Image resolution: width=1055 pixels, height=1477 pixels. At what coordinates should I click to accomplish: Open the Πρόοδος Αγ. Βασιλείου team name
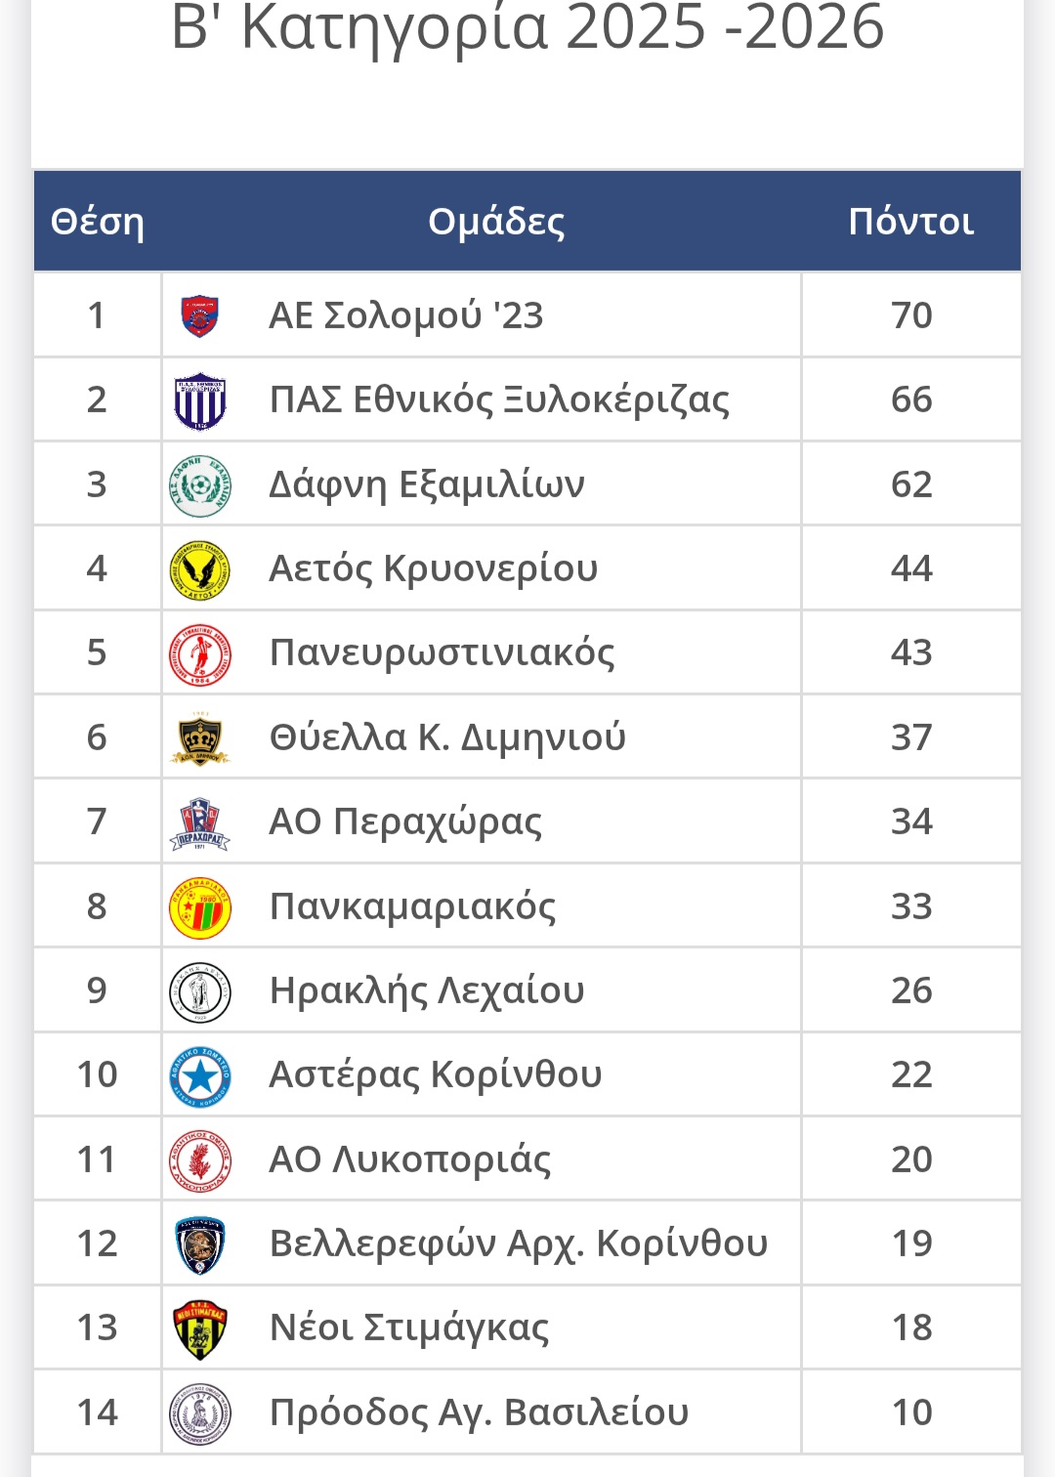(x=479, y=1413)
